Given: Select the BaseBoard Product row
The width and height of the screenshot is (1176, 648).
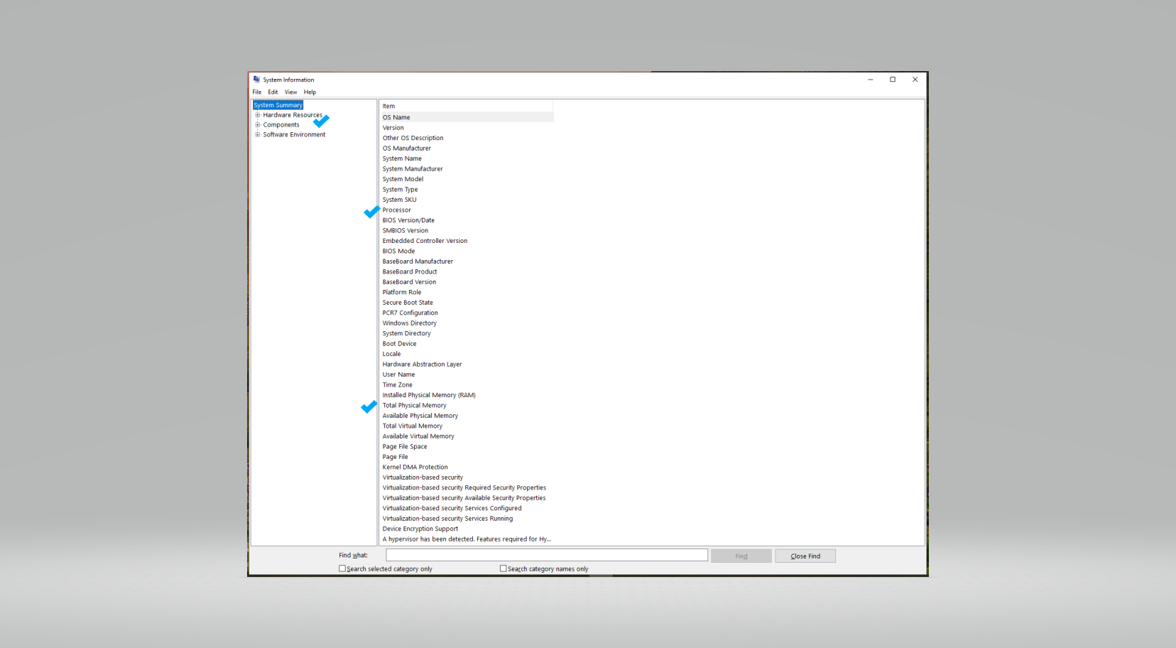Looking at the screenshot, I should tap(467, 272).
